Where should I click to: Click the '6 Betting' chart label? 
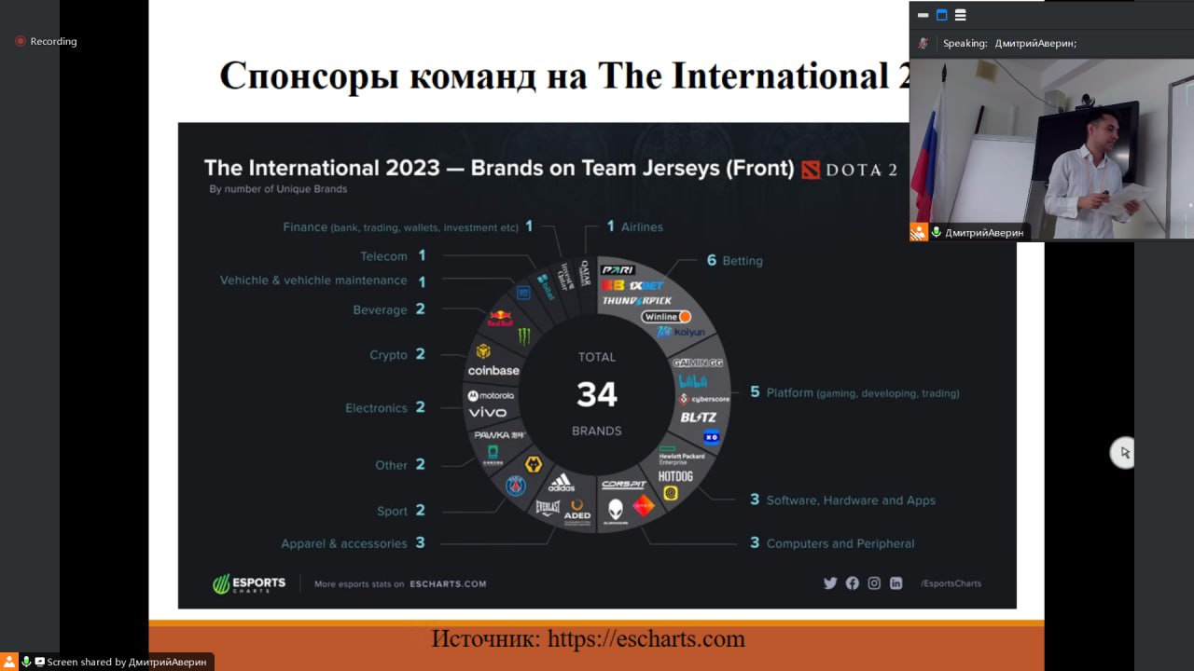click(735, 260)
